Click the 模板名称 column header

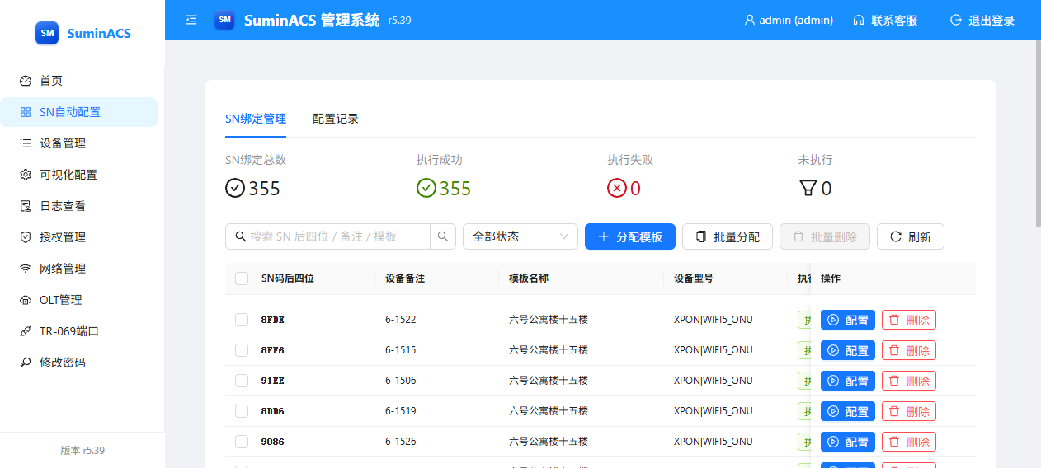tap(529, 278)
